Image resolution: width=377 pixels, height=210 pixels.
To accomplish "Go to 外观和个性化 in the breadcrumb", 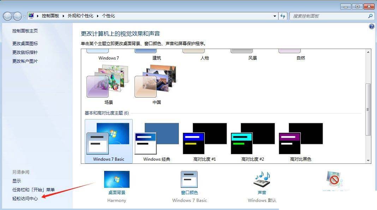I will coord(80,16).
